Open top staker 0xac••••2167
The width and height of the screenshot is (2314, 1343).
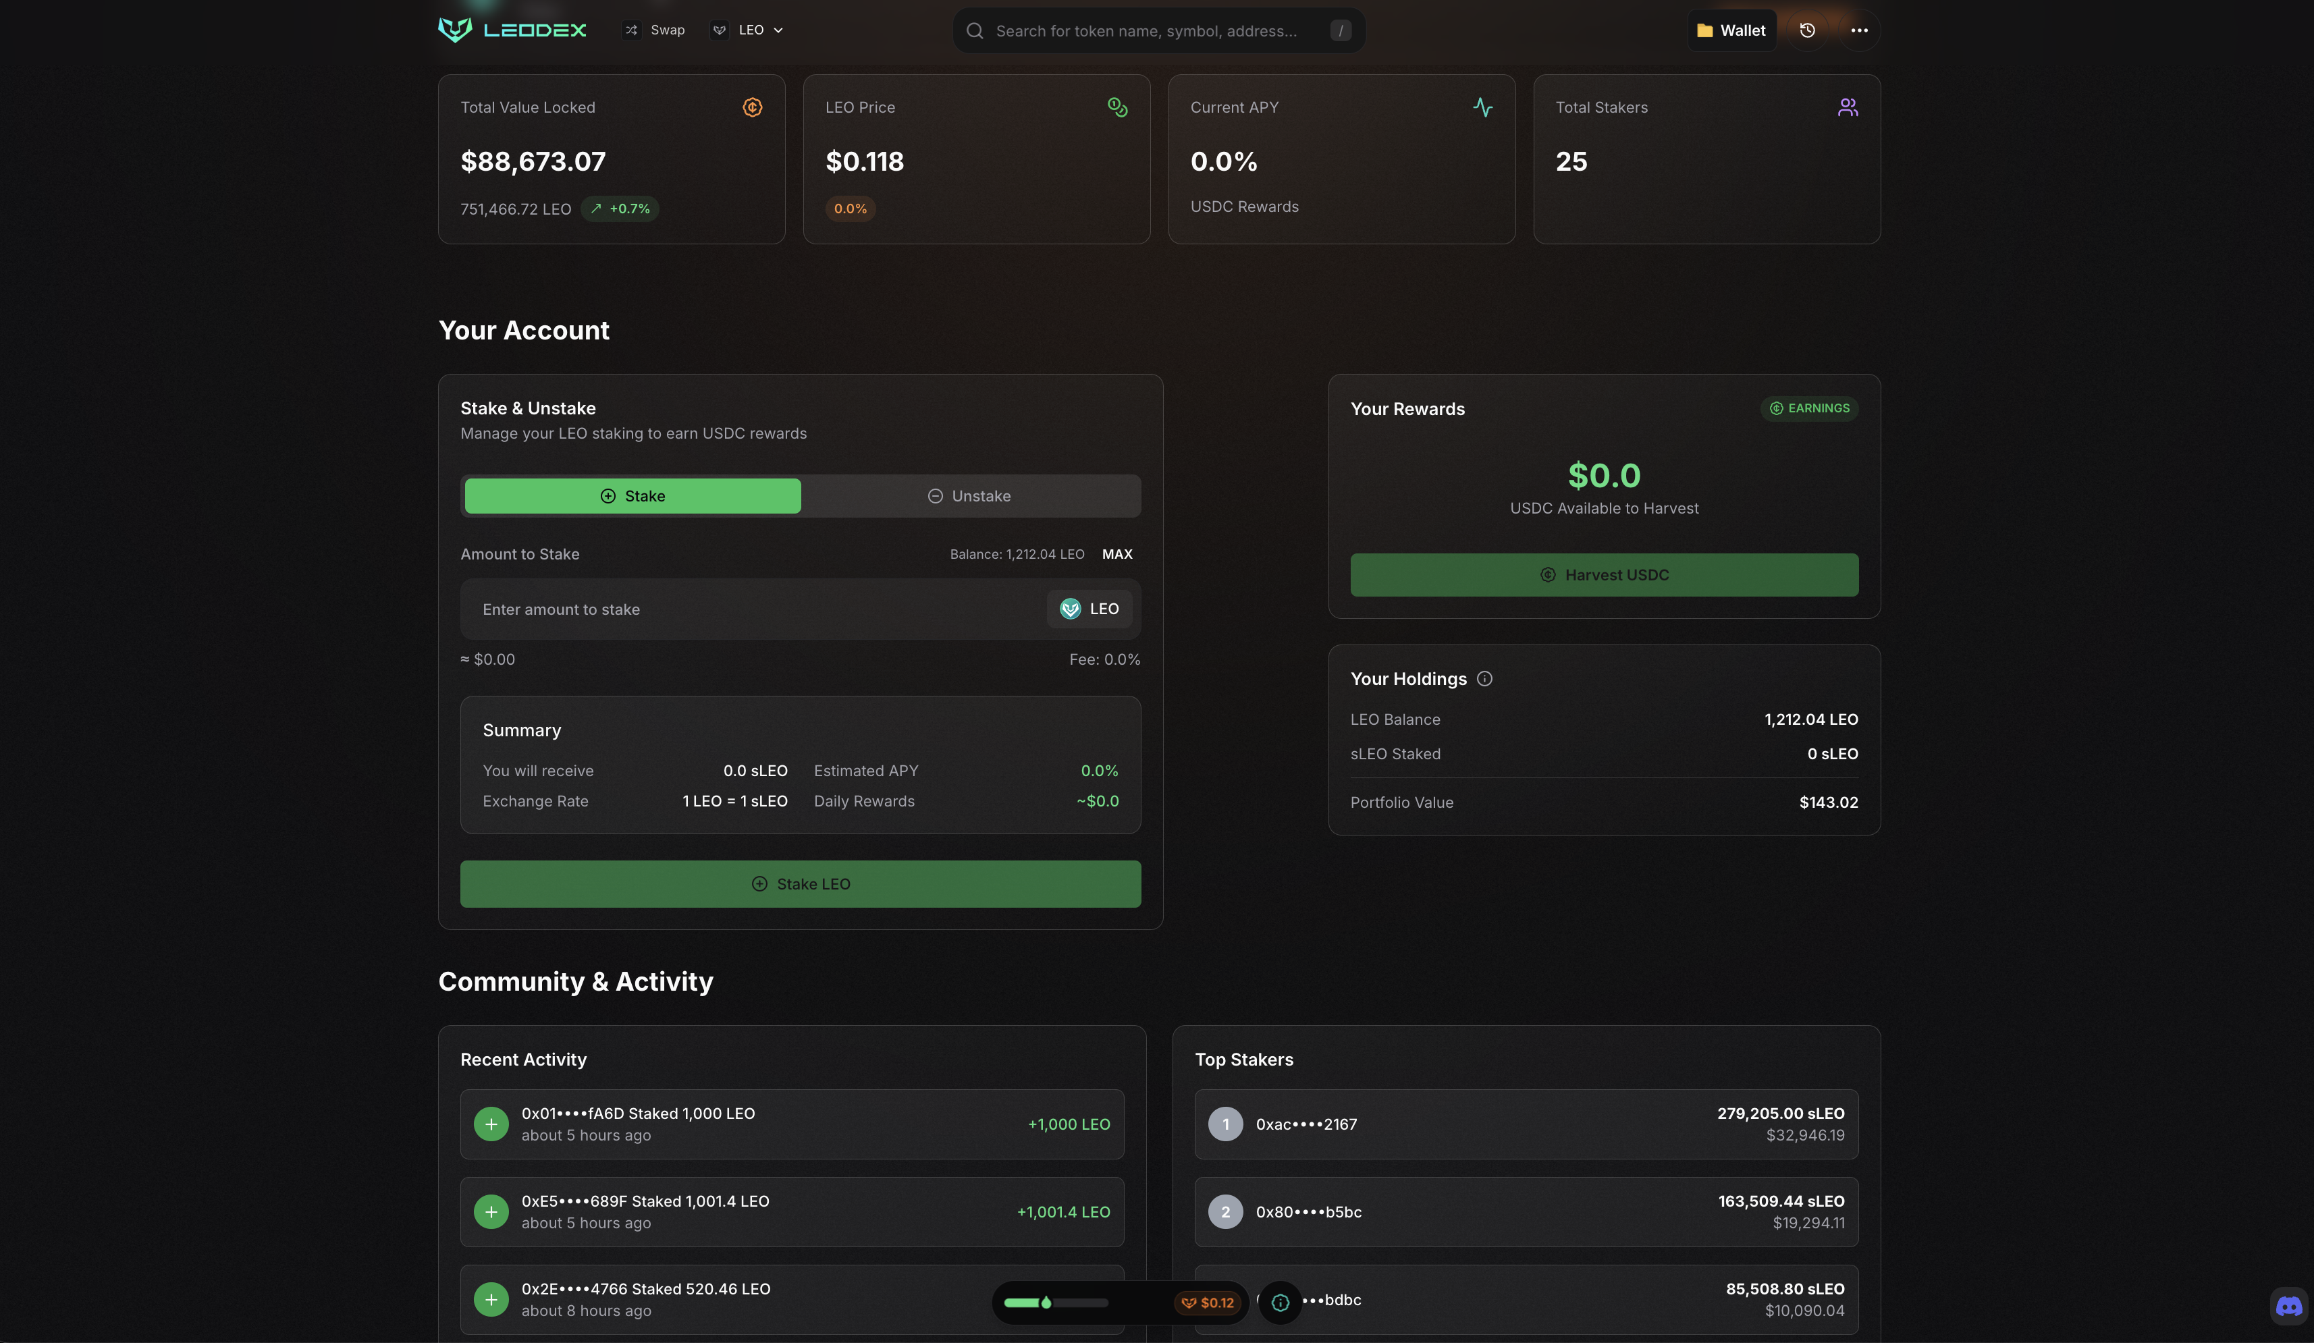[1526, 1124]
